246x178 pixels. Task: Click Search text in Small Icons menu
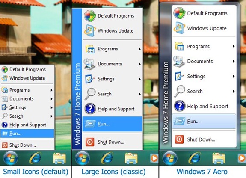click(16, 116)
